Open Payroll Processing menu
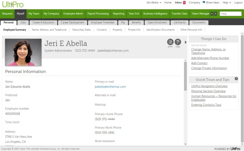The width and height of the screenshot is (244, 151). click(98, 14)
